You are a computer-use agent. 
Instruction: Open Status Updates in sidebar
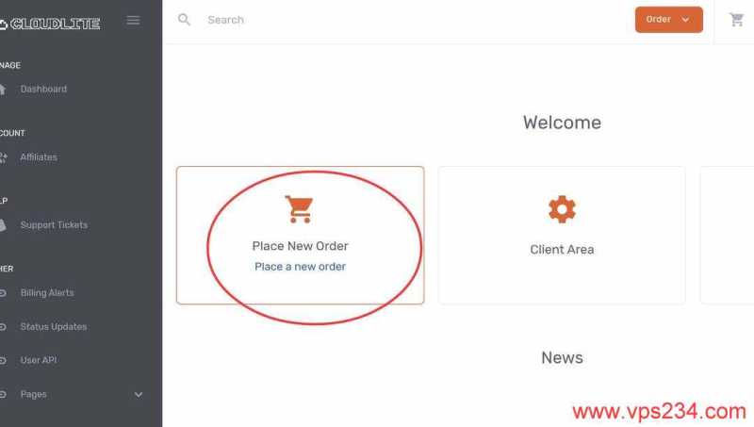54,327
